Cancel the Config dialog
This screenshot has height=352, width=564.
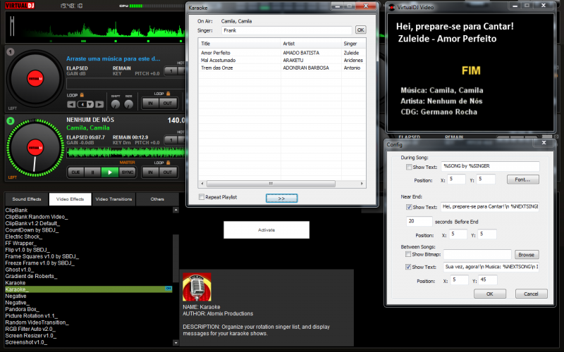[x=532, y=294]
